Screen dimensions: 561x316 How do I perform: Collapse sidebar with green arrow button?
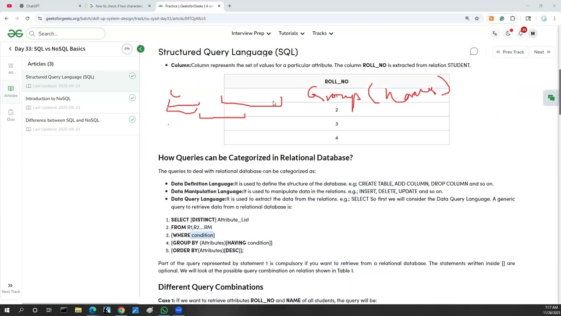point(141,49)
